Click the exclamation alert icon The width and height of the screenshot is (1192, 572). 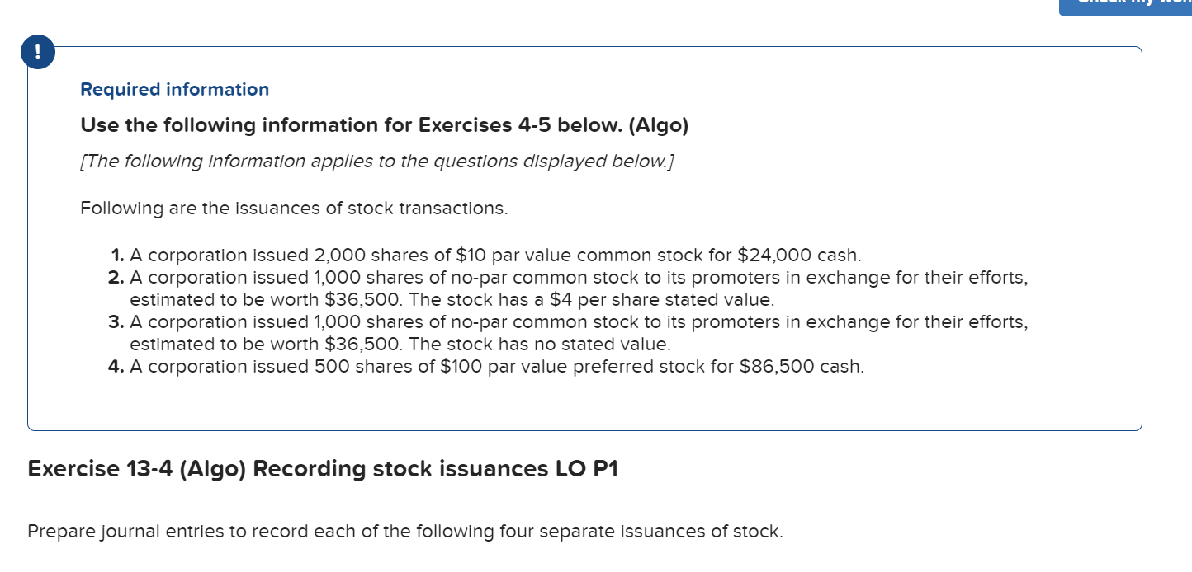tap(38, 54)
